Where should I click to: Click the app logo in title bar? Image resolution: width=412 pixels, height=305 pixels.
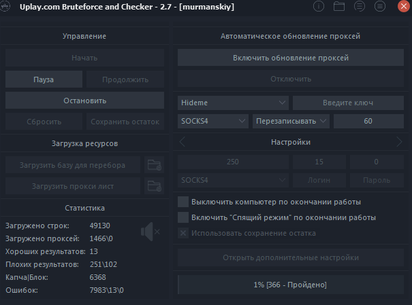pos(5,6)
